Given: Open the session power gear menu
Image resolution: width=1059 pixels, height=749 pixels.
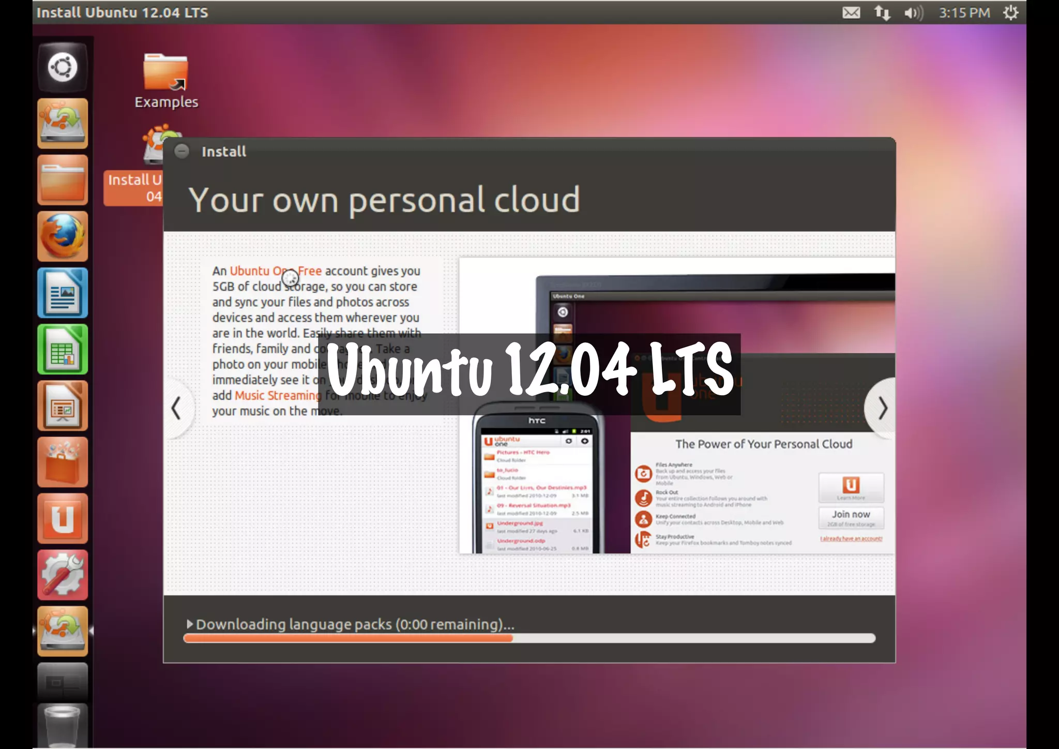Looking at the screenshot, I should pos(1010,12).
